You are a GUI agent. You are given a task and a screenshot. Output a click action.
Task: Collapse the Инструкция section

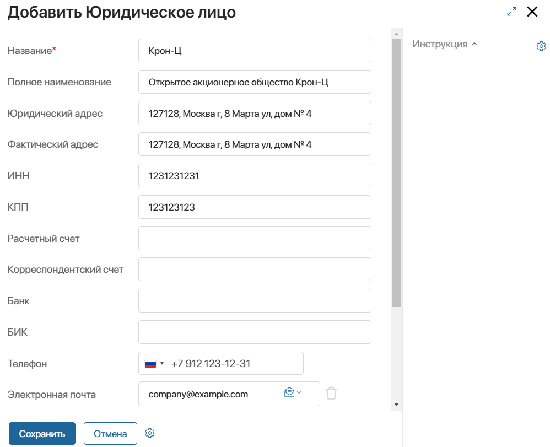474,44
